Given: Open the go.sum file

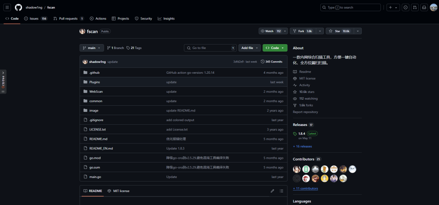Looking at the screenshot, I should pos(95,167).
